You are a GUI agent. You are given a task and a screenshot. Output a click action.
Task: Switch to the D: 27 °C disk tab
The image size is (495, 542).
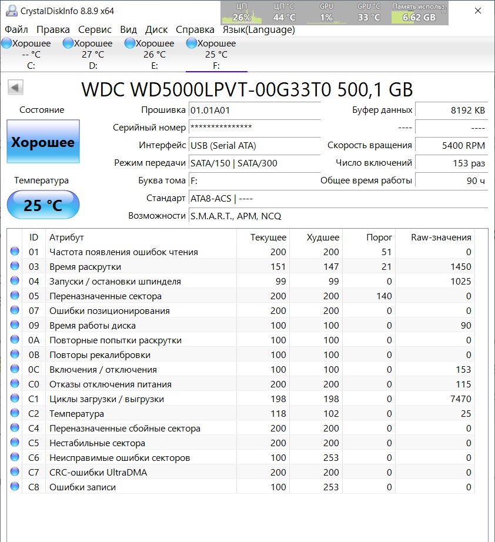[x=93, y=54]
